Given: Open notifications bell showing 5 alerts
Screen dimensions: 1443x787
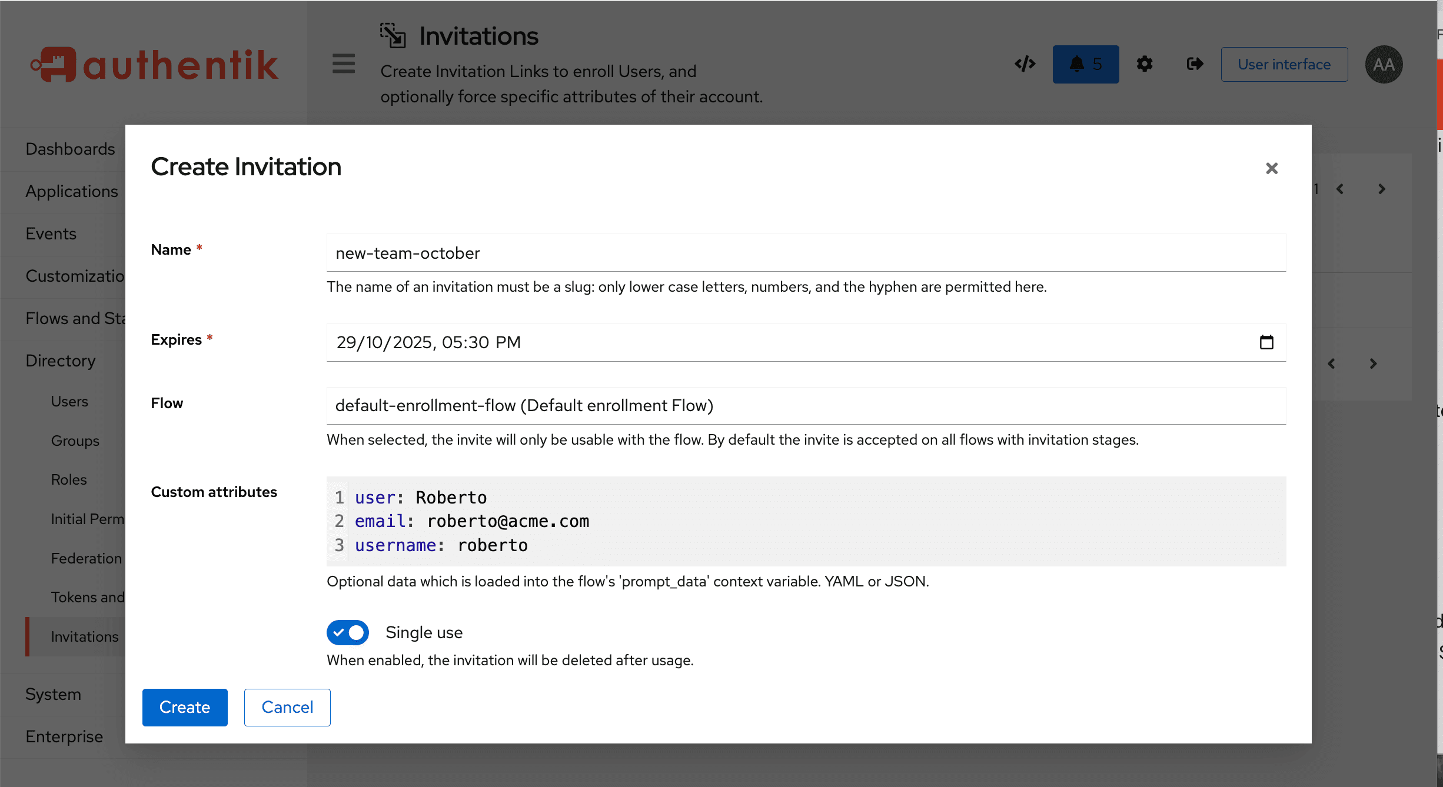Looking at the screenshot, I should click(x=1085, y=64).
